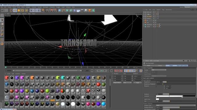
Task: Switch to Model mode cube icon
Action: tap(2, 20)
